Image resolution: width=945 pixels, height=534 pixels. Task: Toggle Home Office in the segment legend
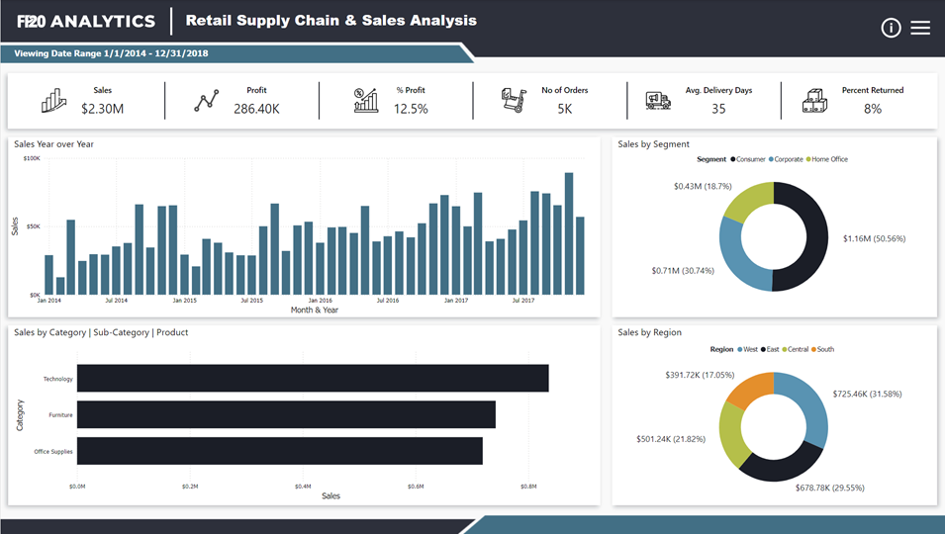(x=829, y=159)
